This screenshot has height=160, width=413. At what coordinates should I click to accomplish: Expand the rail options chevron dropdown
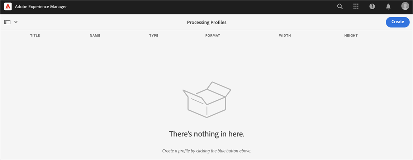(16, 22)
